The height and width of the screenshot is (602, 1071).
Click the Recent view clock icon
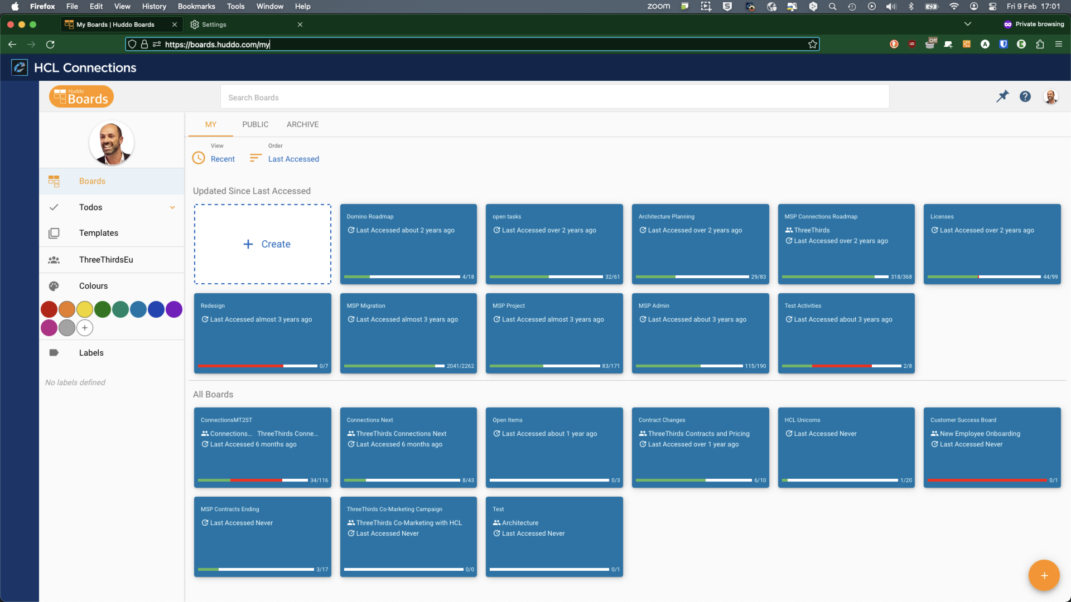tap(199, 158)
